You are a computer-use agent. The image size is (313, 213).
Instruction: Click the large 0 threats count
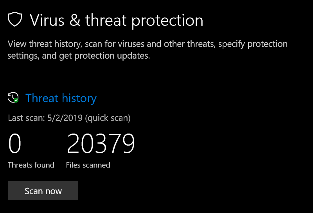14,144
